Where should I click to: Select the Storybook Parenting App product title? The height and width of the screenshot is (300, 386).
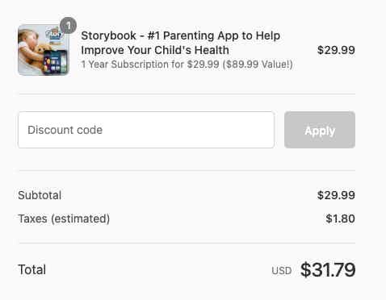click(x=181, y=43)
